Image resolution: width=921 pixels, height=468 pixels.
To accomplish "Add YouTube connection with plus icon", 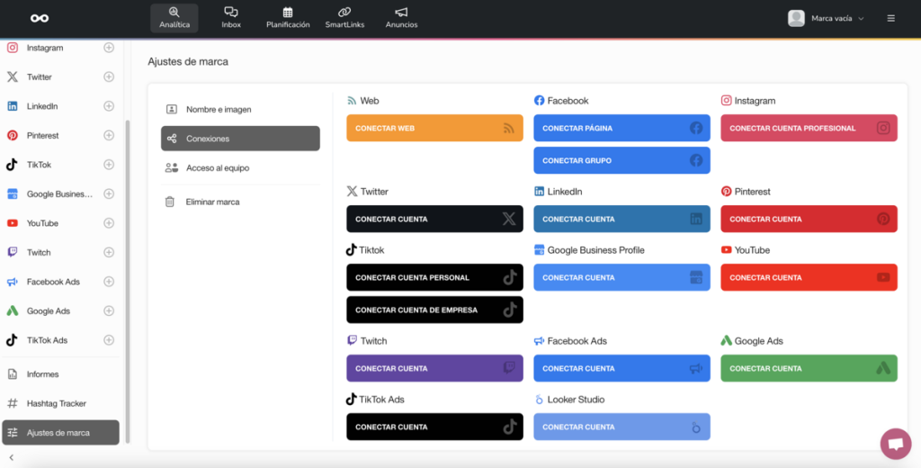I will [109, 223].
